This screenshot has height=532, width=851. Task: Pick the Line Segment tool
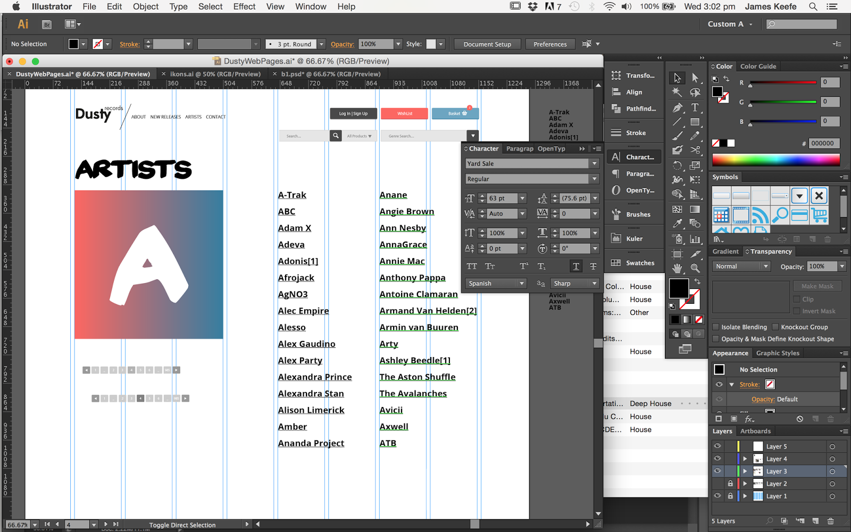click(677, 122)
